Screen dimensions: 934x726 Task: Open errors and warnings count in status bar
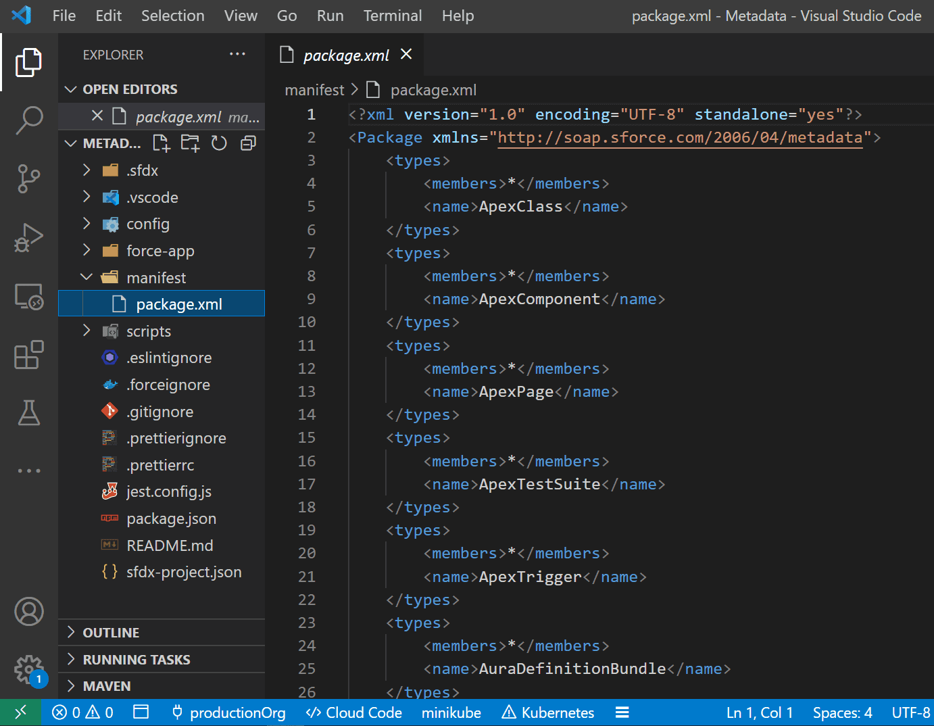point(82,712)
